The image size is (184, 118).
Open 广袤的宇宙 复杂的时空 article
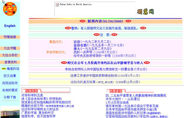click(38, 113)
